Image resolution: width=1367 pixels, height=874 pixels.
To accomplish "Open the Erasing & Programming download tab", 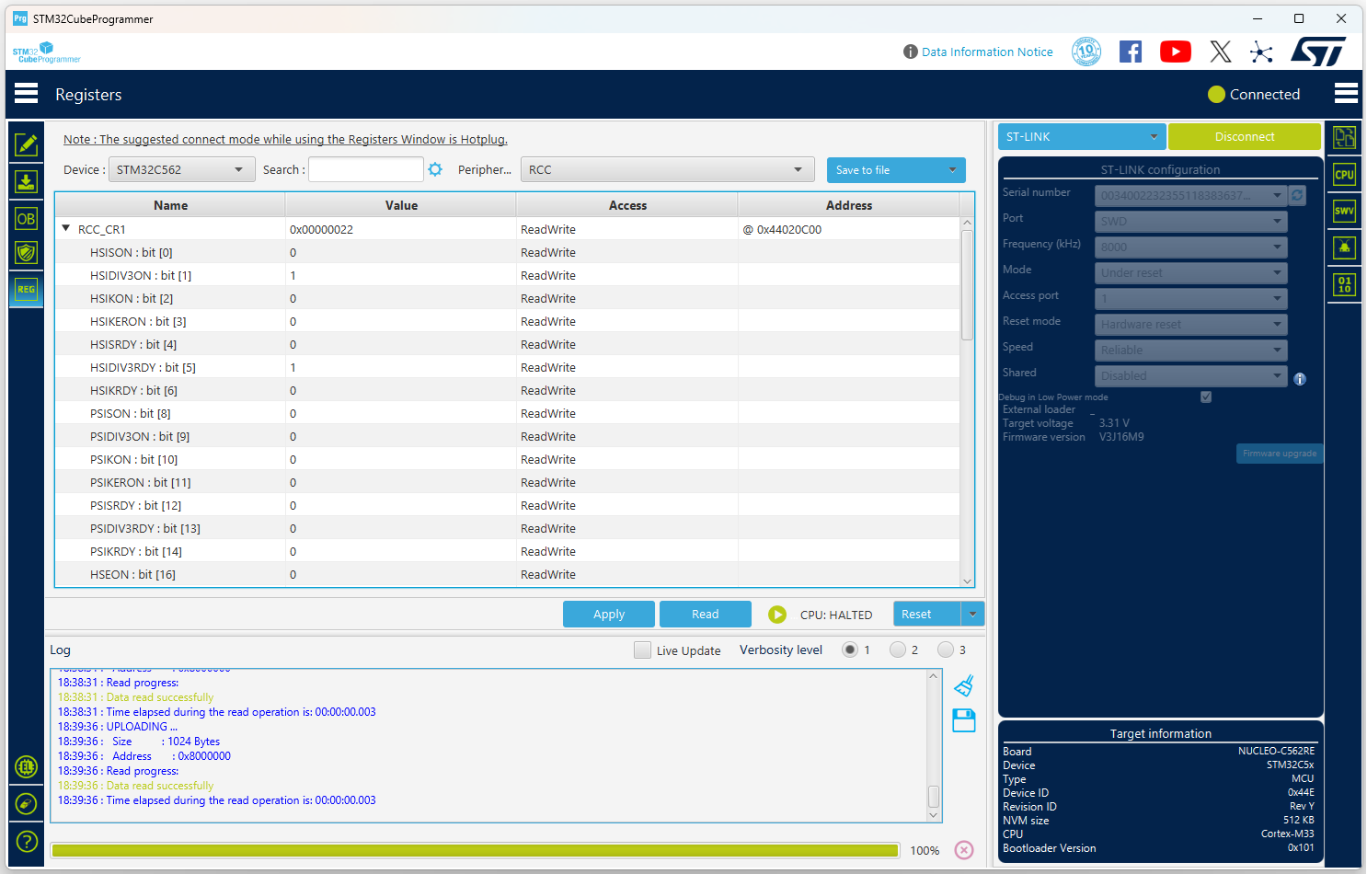I will click(x=26, y=181).
